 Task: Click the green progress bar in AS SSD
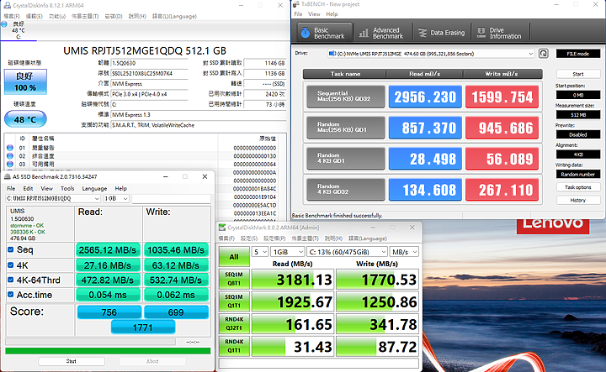point(108,351)
